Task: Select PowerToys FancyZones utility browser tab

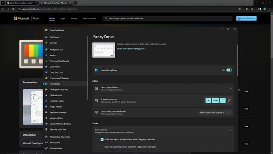Action: [22, 3]
